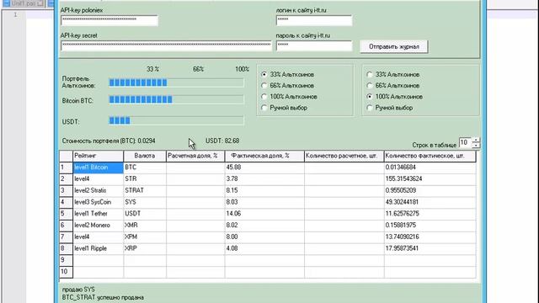Select the XPM currency cell

[x=145, y=237]
